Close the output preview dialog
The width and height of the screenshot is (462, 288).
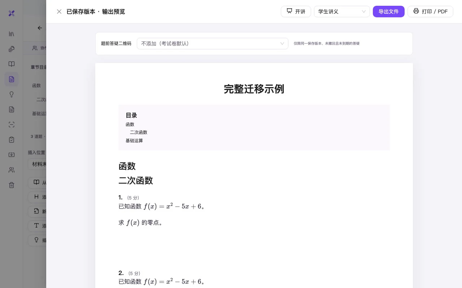tap(59, 12)
